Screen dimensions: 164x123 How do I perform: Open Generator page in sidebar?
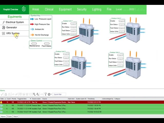tap(12, 27)
